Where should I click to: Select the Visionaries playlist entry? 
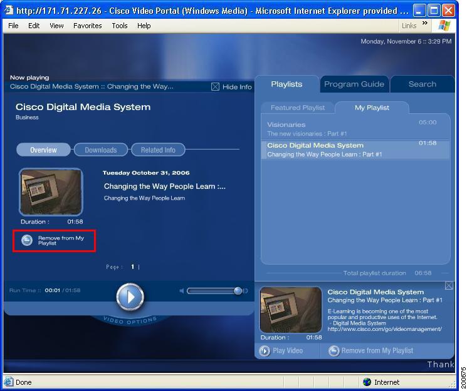(x=355, y=129)
